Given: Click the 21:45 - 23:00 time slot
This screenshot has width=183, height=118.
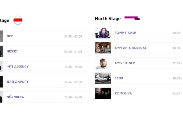Looking at the screenshot, I should (x=73, y=37).
